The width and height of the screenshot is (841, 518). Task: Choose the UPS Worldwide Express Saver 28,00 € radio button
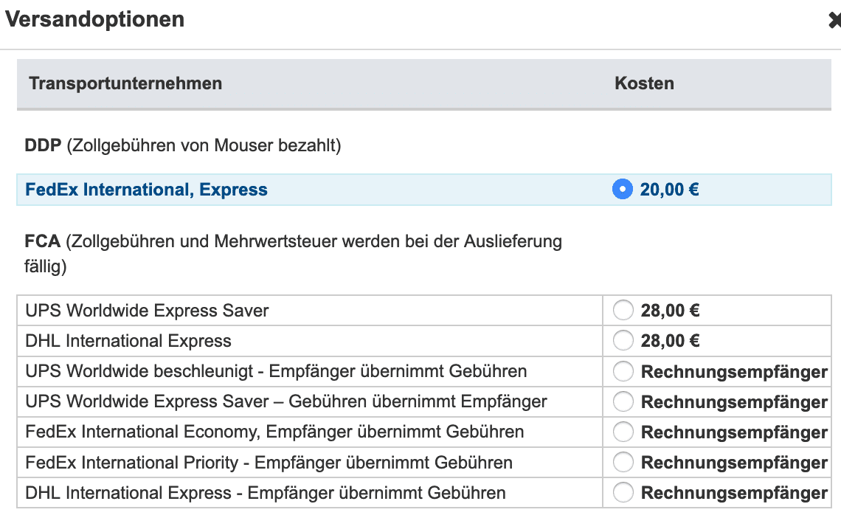click(x=623, y=310)
